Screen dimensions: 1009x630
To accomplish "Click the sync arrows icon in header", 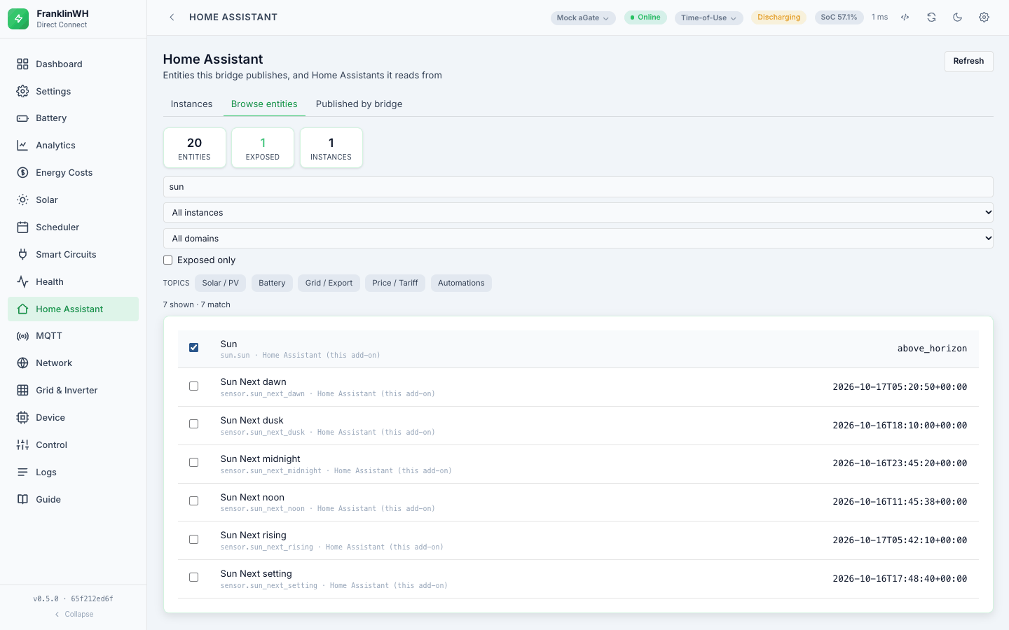I will (x=931, y=17).
